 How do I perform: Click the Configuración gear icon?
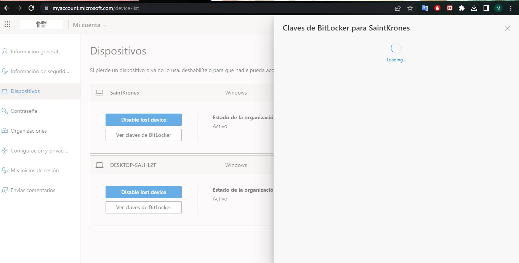point(5,151)
